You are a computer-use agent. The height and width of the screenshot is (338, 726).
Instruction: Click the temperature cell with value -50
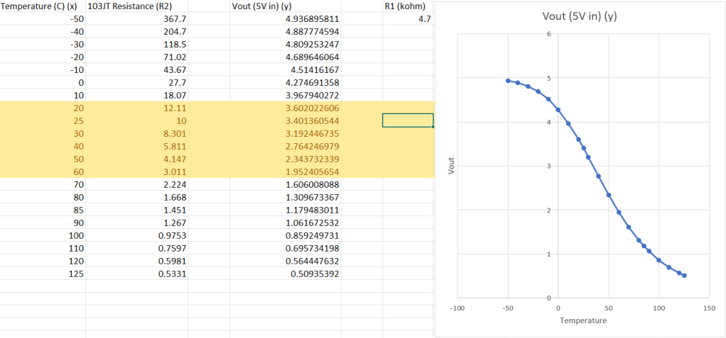point(43,19)
